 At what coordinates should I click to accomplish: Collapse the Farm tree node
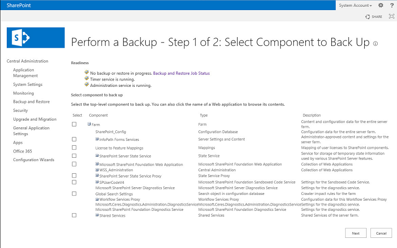[89, 124]
